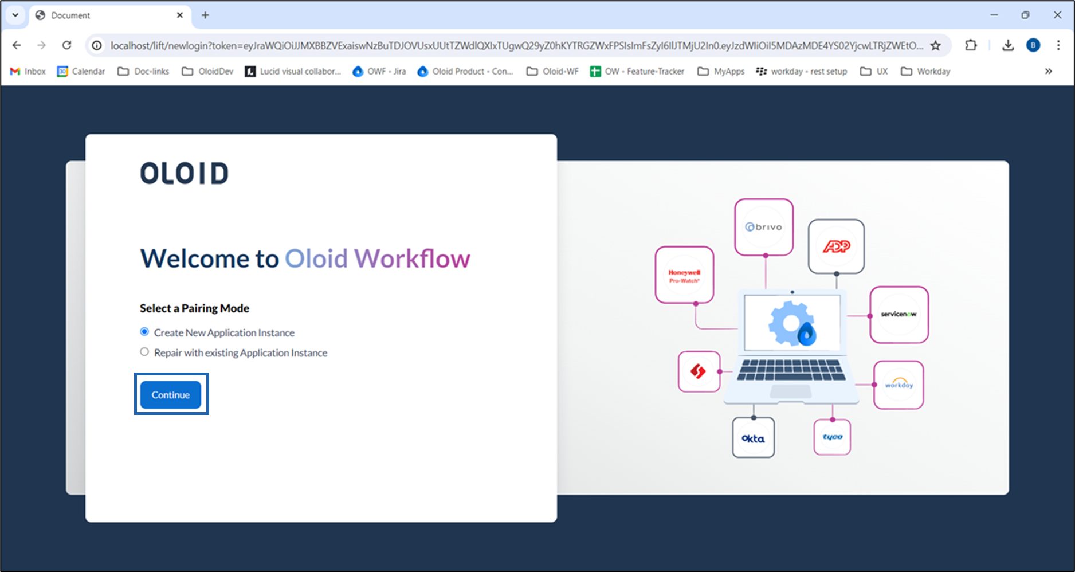
Task: Switch to the Document tab
Action: [x=109, y=15]
